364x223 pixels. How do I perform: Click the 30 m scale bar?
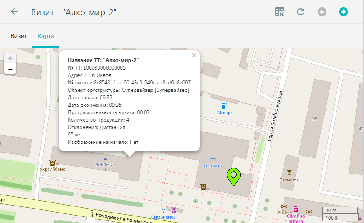point(340,210)
